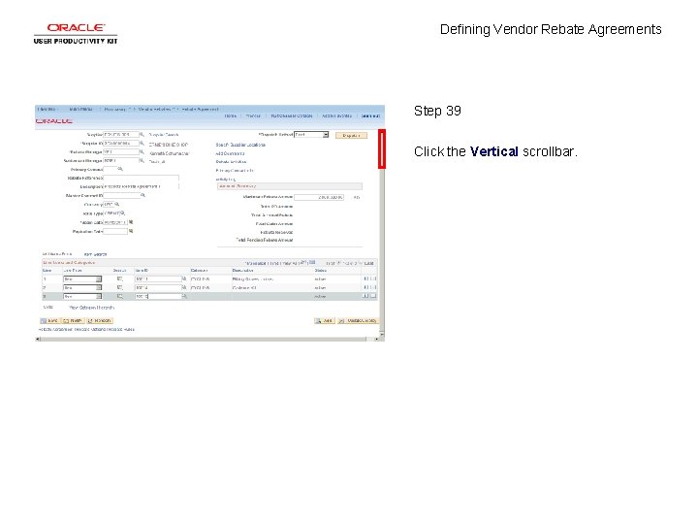This screenshot has height=524, width=698.
Task: Click the down arrow of vertical scrollbar
Action: [x=382, y=333]
